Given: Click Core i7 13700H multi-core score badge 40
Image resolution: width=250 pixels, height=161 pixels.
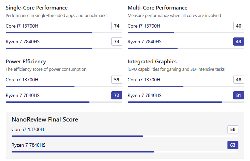Looking at the screenshot, I should click(x=238, y=26).
